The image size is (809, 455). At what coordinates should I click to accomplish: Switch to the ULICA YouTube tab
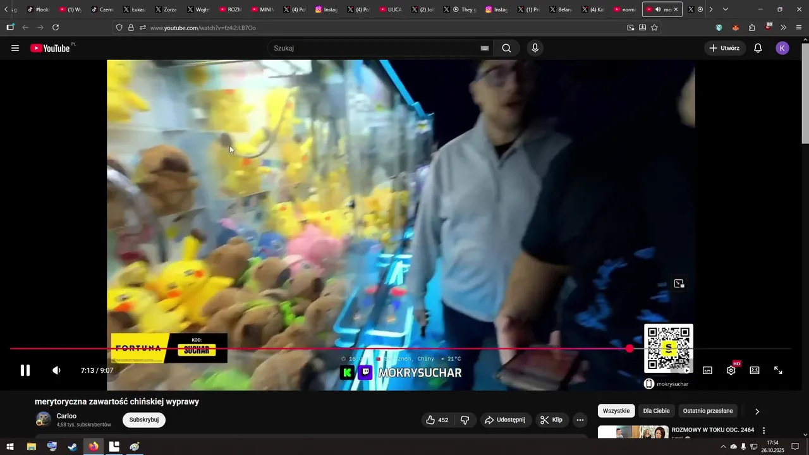(390, 9)
